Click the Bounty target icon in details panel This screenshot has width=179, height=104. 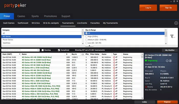(146, 87)
